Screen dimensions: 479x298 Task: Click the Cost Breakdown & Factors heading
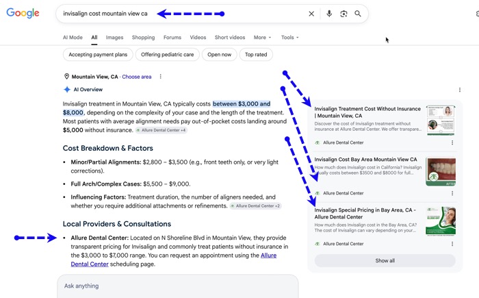(x=108, y=148)
